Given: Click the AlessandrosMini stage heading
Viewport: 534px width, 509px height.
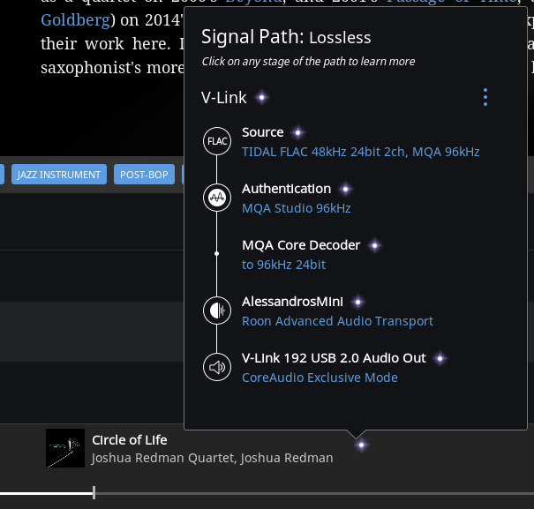Looking at the screenshot, I should tap(292, 302).
